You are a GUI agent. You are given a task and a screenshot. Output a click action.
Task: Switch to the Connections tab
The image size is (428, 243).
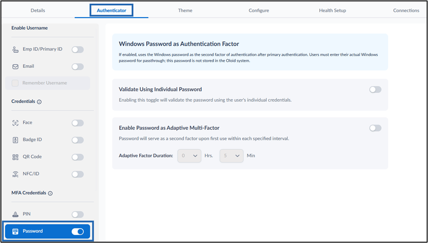pyautogui.click(x=406, y=10)
